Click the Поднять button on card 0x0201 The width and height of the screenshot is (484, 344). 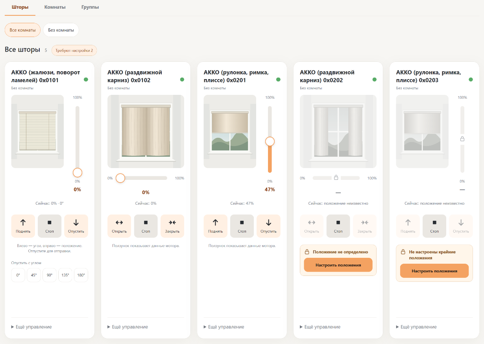215,226
